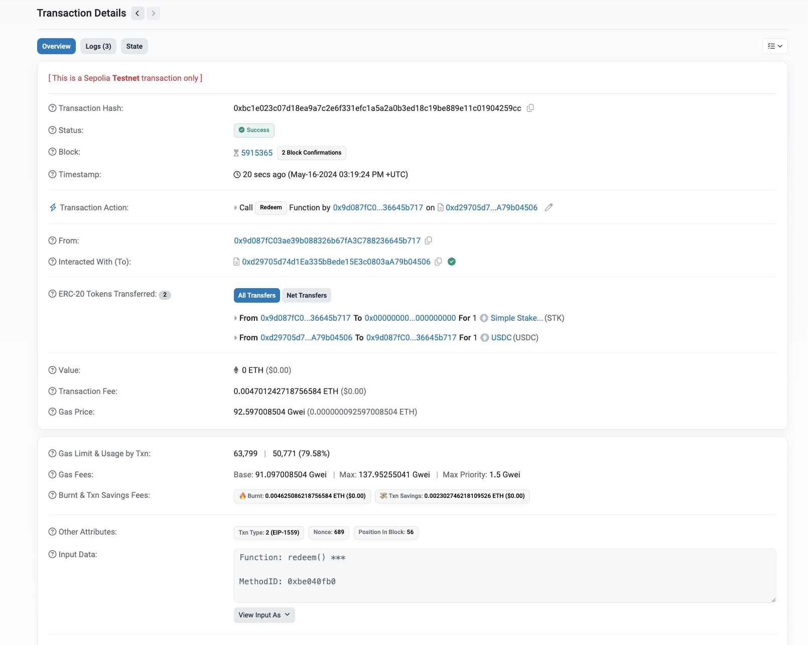808x645 pixels.
Task: Copy the transaction hash
Action: pos(531,108)
